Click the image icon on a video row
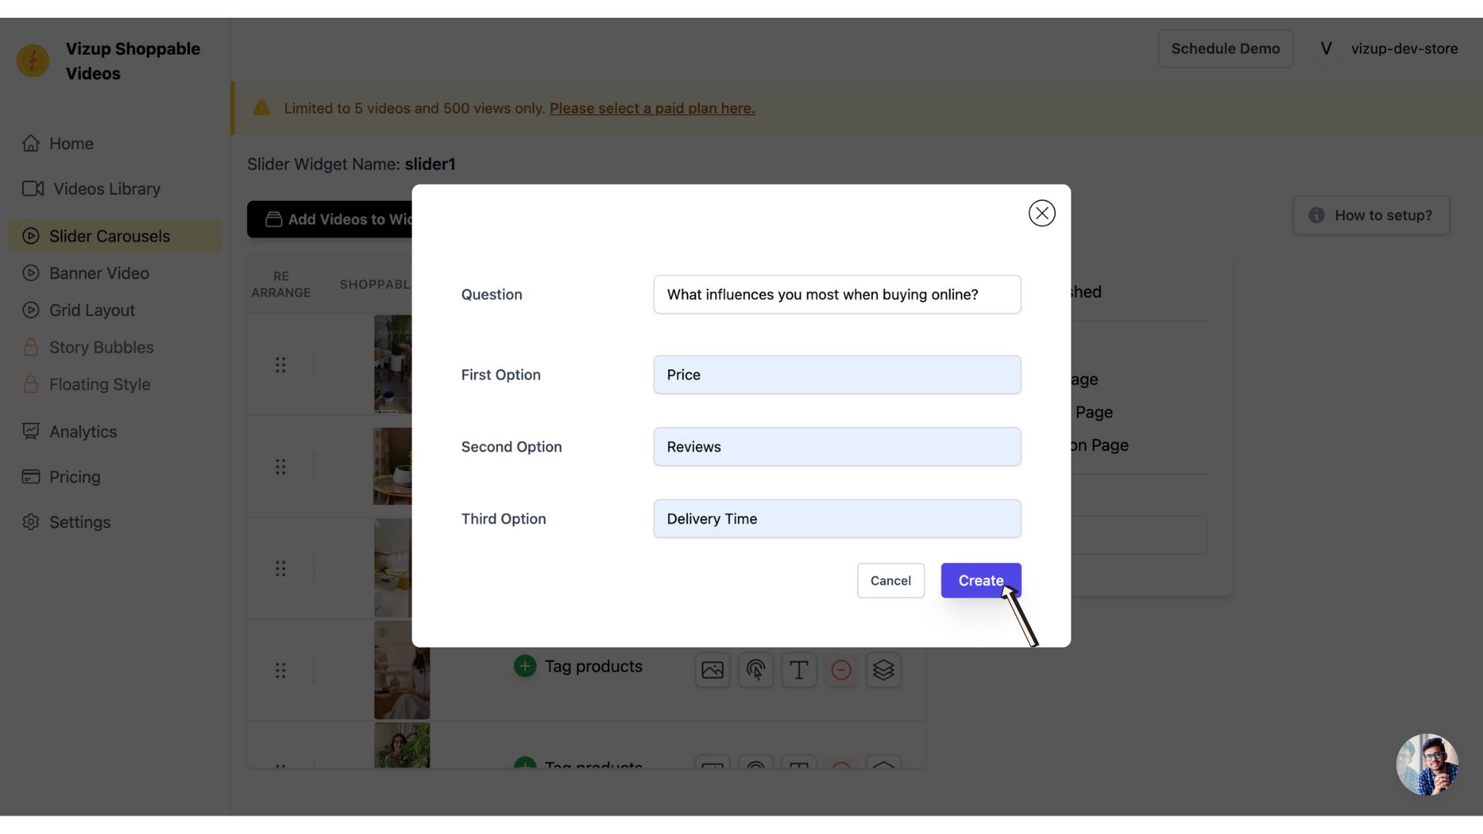The height and width of the screenshot is (834, 1483). [712, 670]
